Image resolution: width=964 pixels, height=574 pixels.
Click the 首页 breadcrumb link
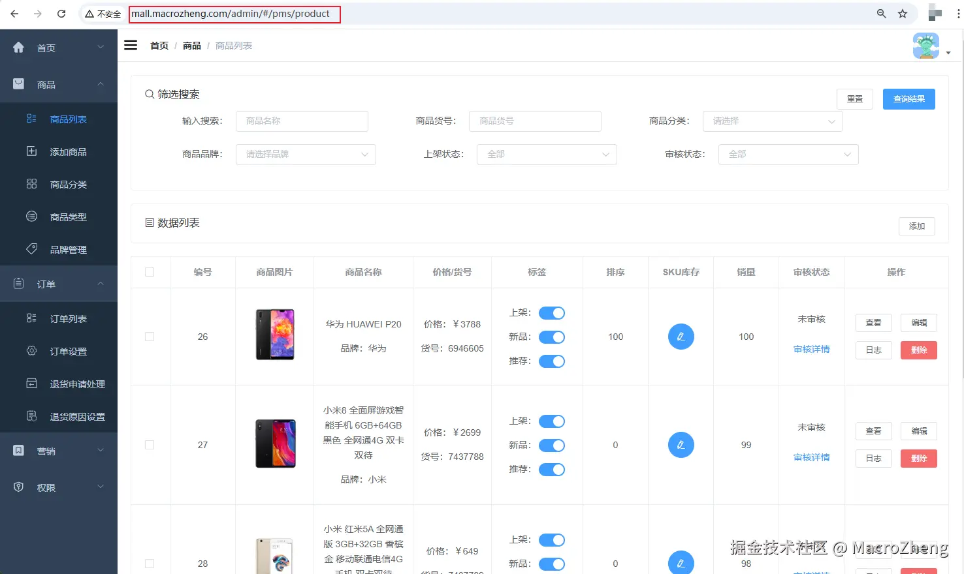[x=159, y=46]
